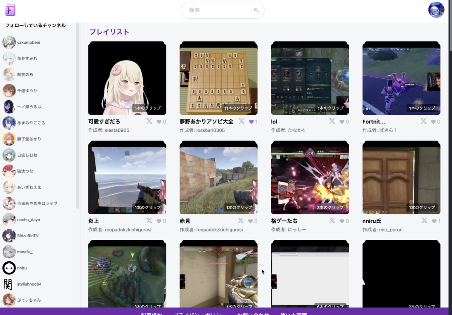Toggle heart on nniru氏 playlist

[x=434, y=221]
